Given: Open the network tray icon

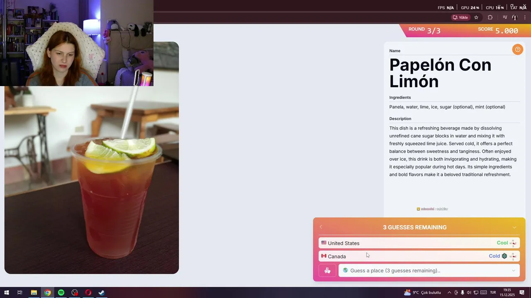Looking at the screenshot, I should pyautogui.click(x=476, y=293).
